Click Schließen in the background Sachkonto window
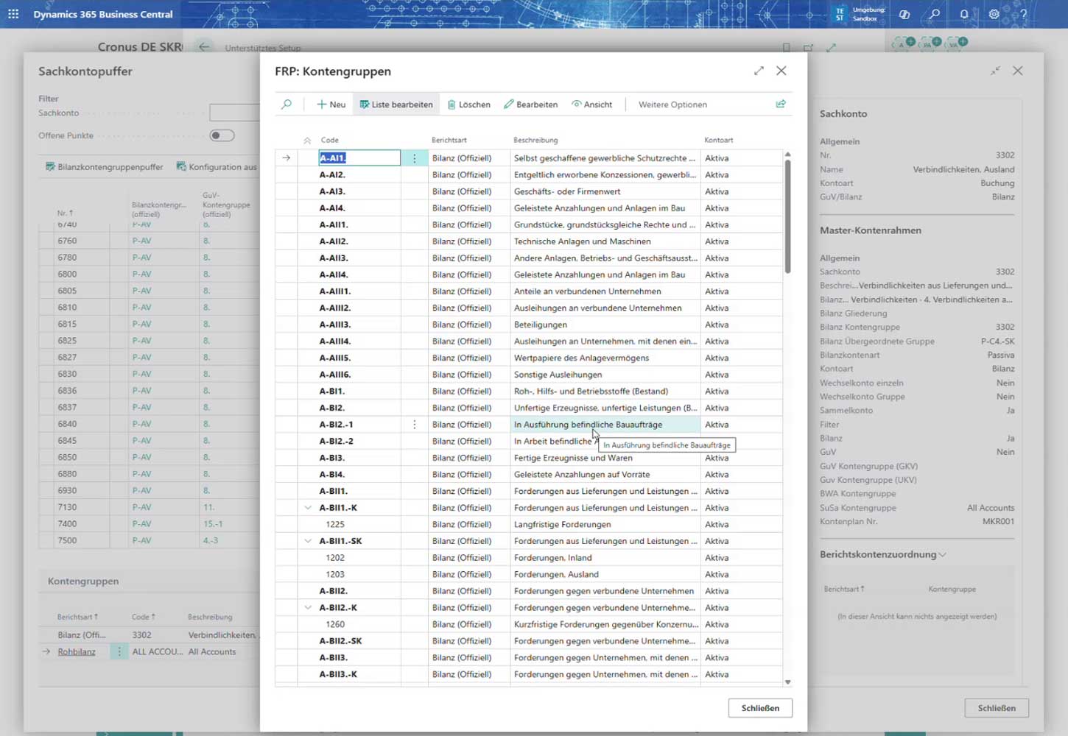Screen dimensions: 1068x736 point(997,708)
